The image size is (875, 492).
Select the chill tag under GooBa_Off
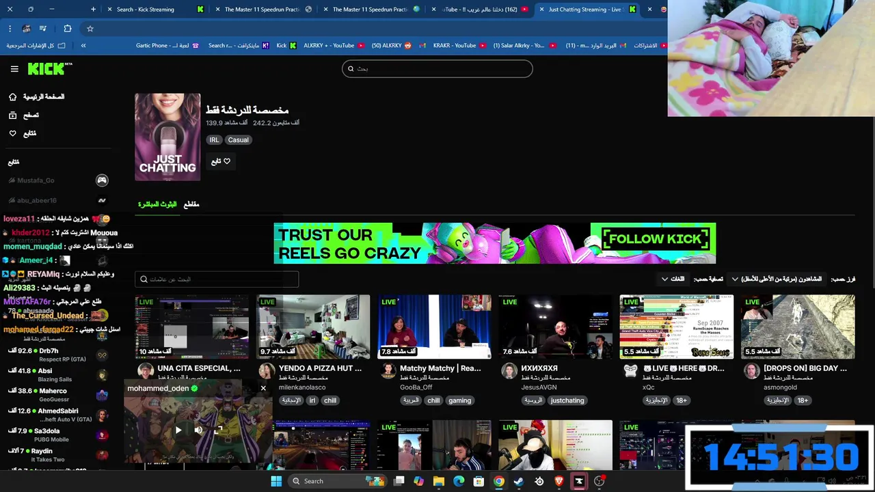[x=433, y=400]
